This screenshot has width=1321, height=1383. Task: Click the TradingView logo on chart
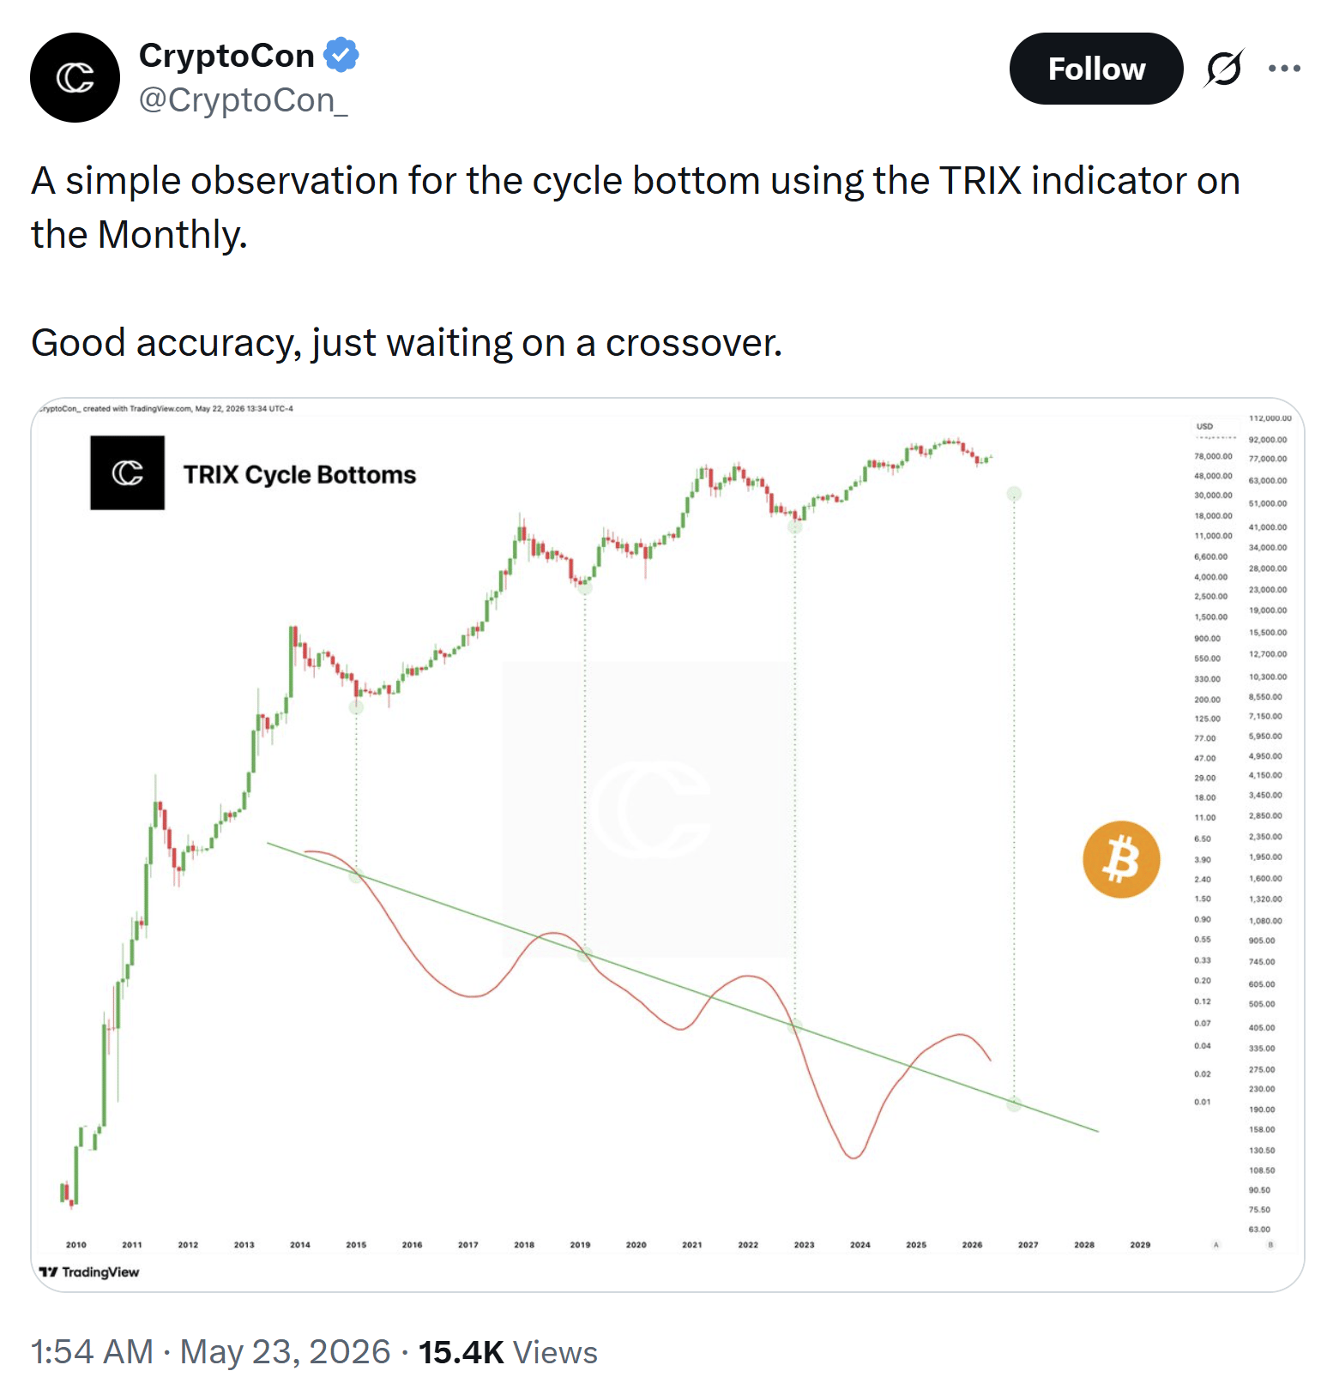tap(89, 1272)
